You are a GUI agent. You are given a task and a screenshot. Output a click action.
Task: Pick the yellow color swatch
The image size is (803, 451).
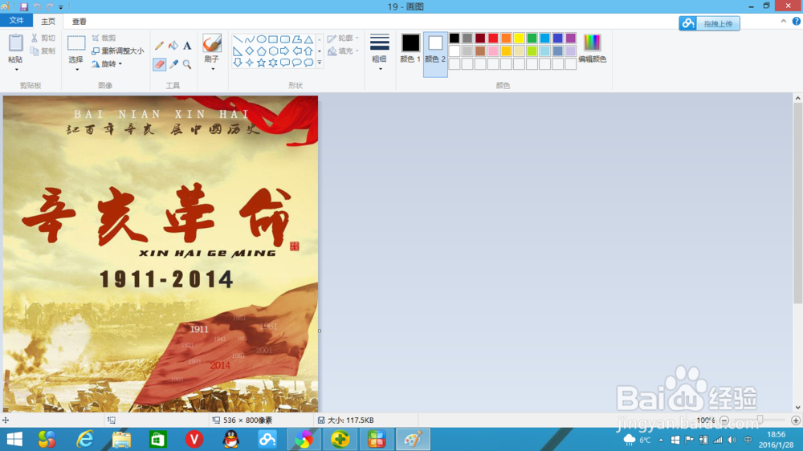click(519, 39)
